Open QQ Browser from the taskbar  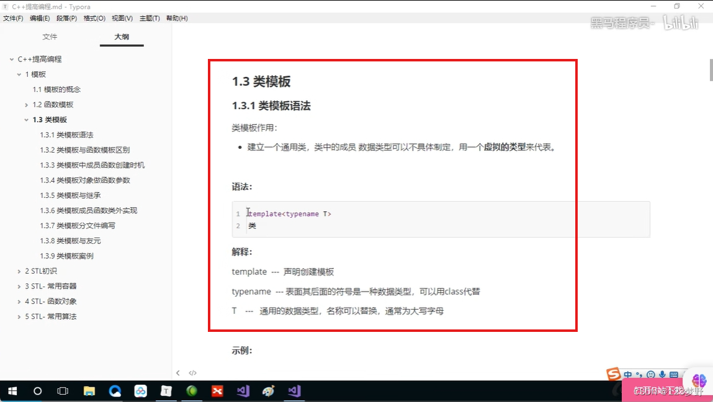coord(115,391)
